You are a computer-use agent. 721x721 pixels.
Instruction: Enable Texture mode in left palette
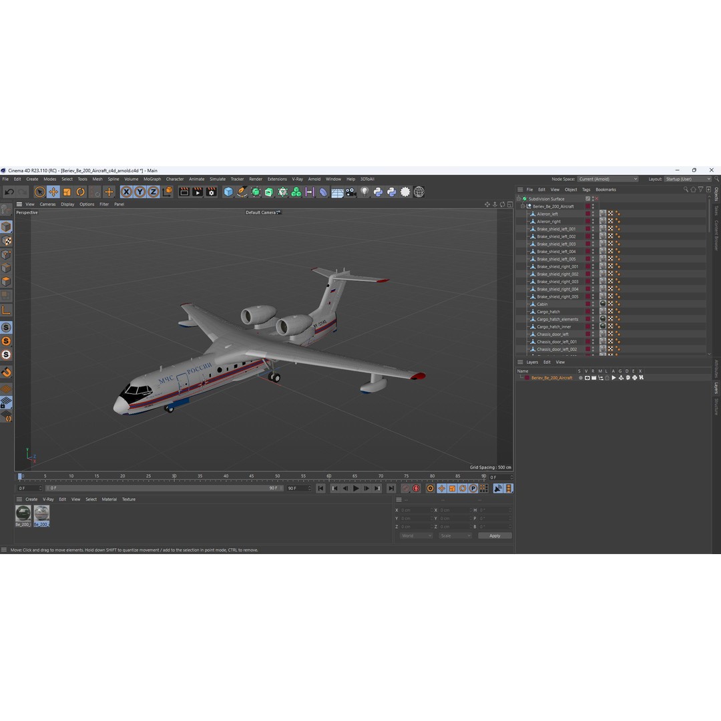(6, 240)
